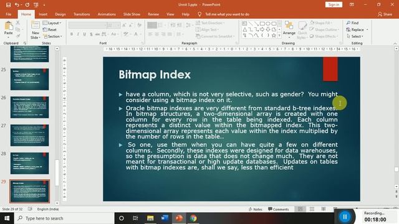Toggle Italic formatting

(78, 34)
